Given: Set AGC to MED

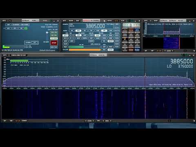Looking at the screenshot, I should 104,50.
